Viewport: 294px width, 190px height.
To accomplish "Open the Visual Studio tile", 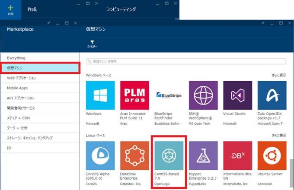I will coord(237,95).
